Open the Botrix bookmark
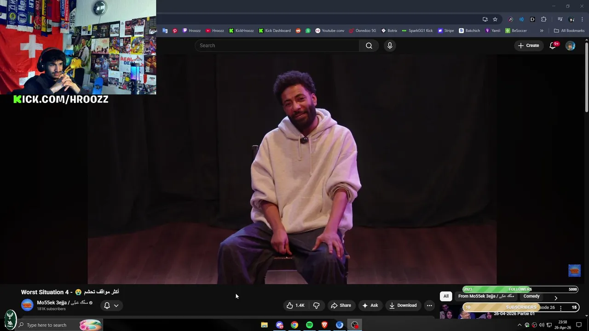This screenshot has width=589, height=331. tap(389, 31)
